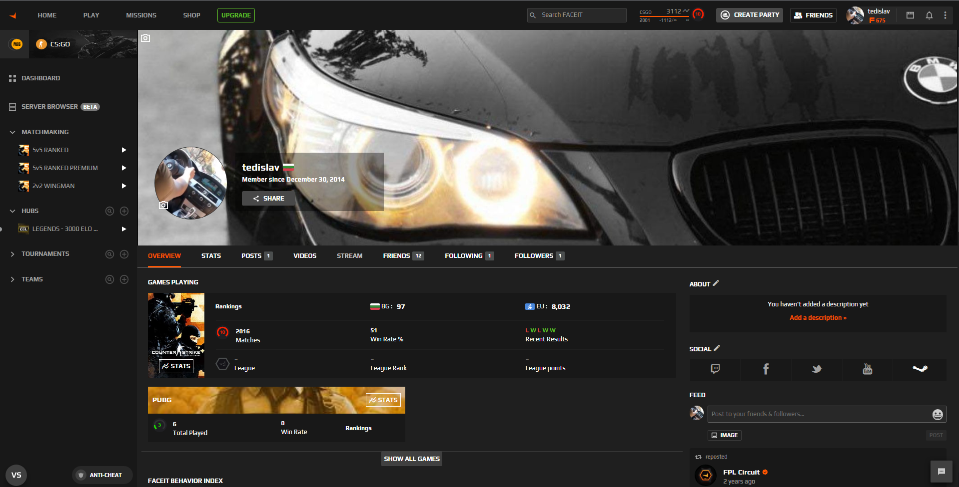
Task: Expand the LEGENDS - 3000 ELO arrow
Action: [124, 229]
